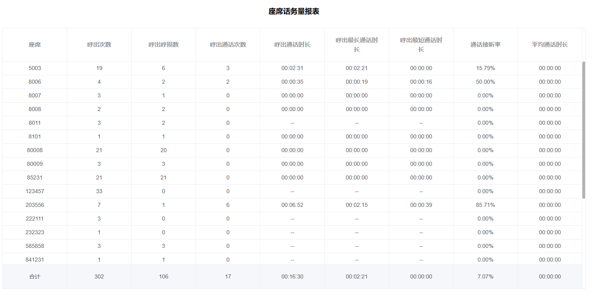
Task: Click the 00:00:39 shortest call for seat 203556
Action: pos(421,205)
